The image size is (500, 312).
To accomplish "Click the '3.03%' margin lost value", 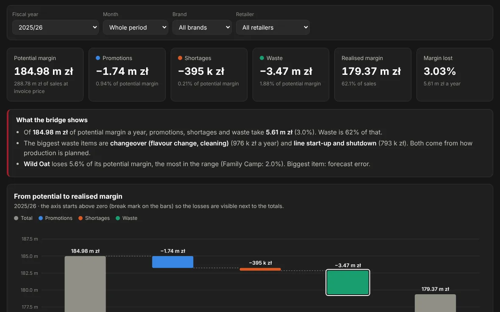I will (439, 71).
